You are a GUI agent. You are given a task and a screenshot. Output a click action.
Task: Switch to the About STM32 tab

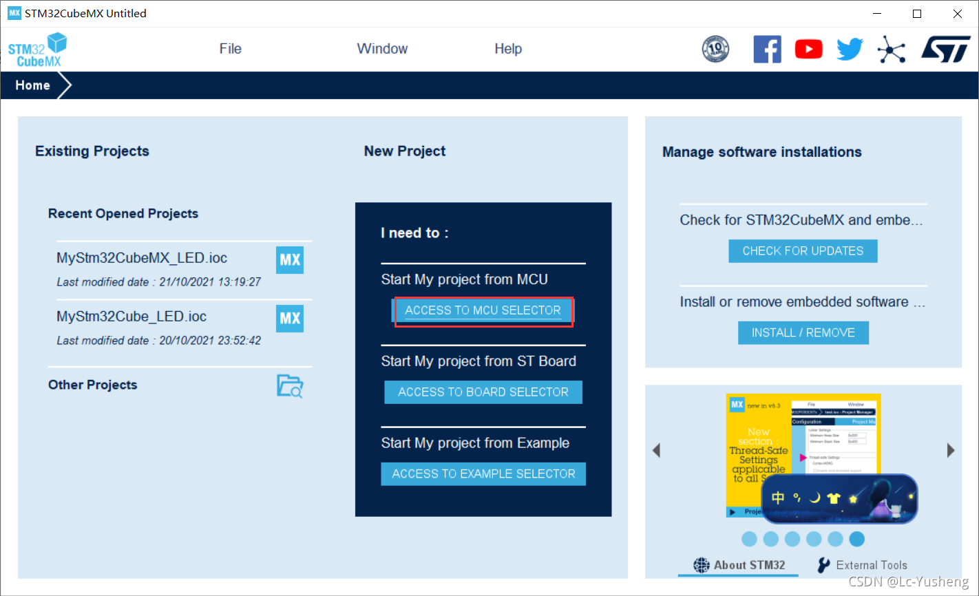pos(739,565)
